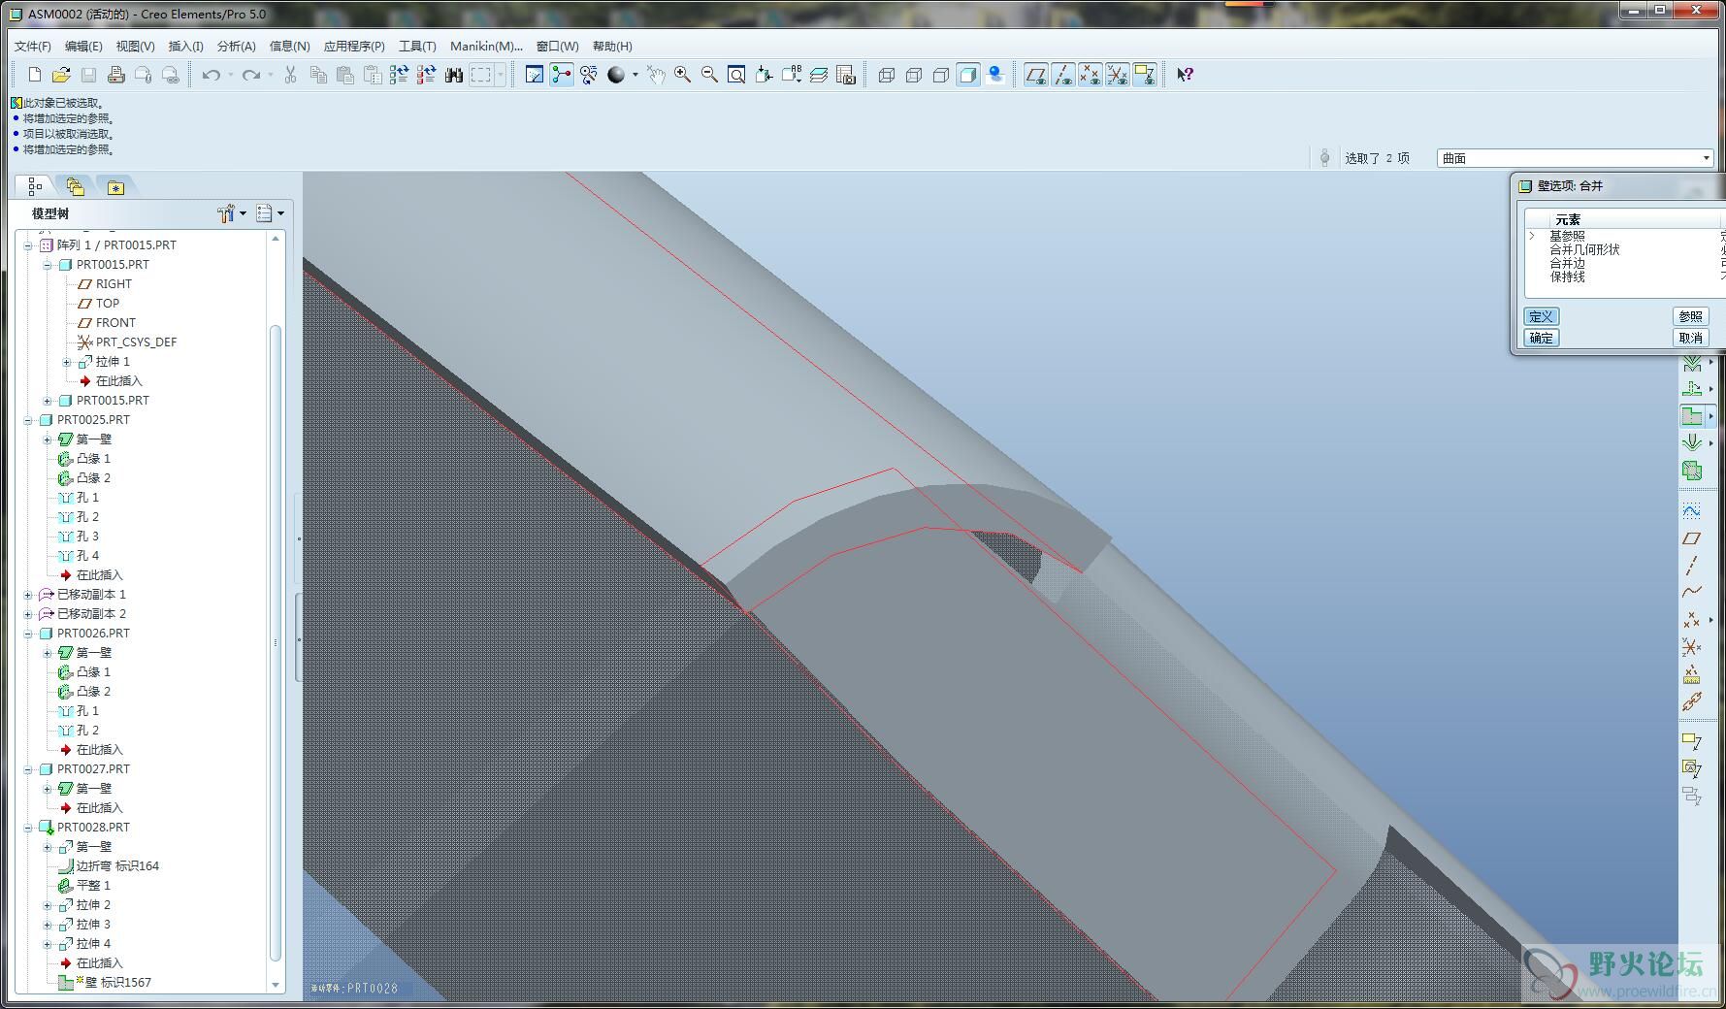Click the 取消 button in dialog
The height and width of the screenshot is (1009, 1726).
point(1691,338)
